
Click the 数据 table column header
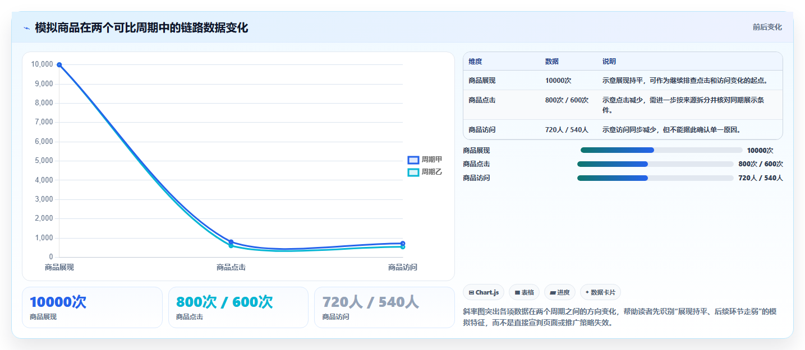coord(551,62)
